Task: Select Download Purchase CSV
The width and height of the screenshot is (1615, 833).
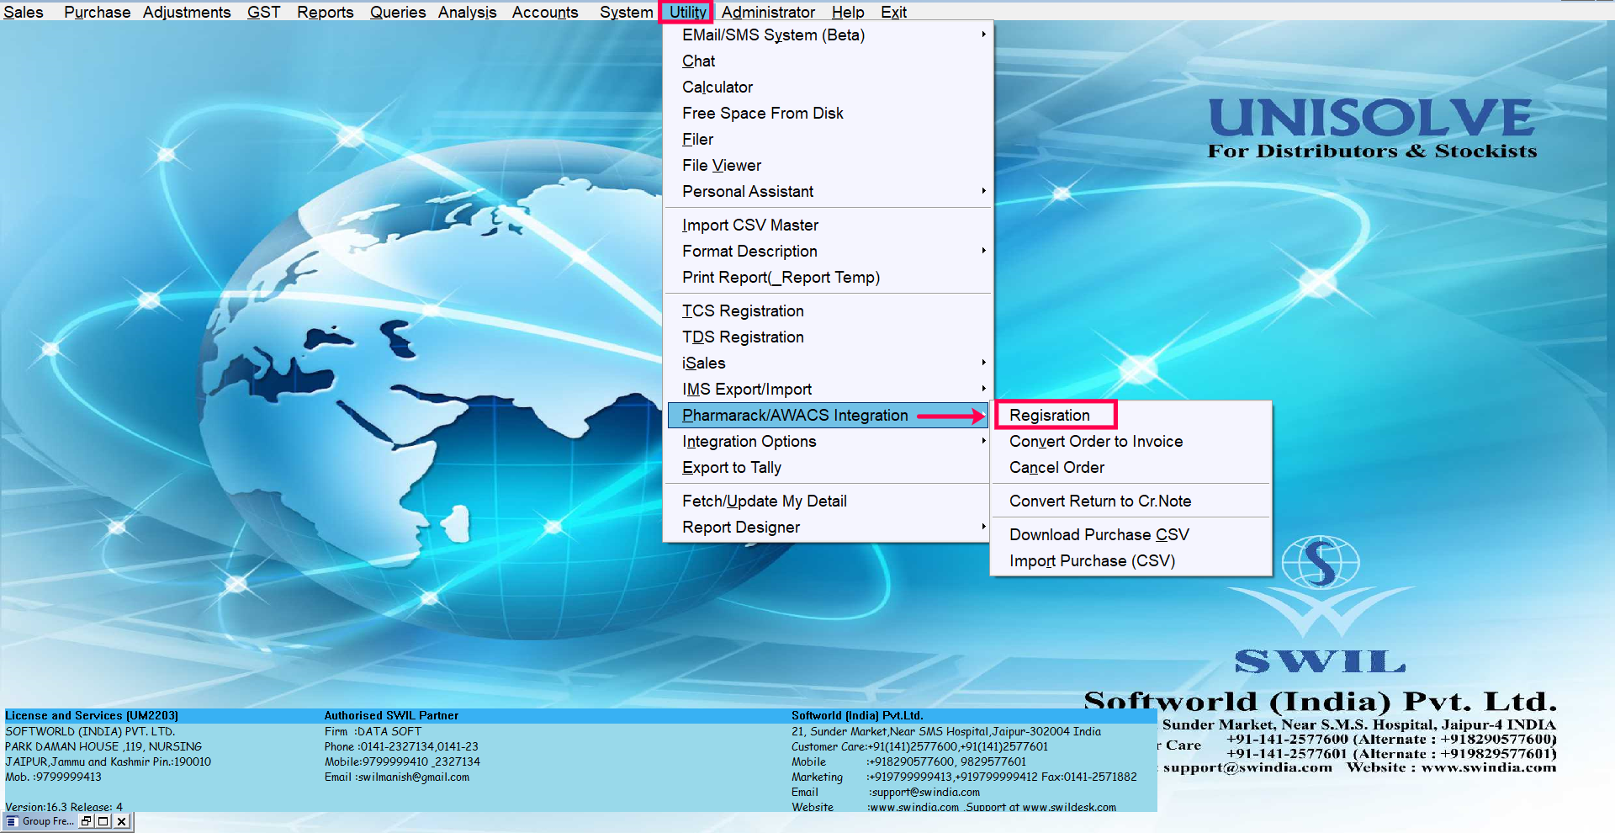Action: click(x=1131, y=534)
